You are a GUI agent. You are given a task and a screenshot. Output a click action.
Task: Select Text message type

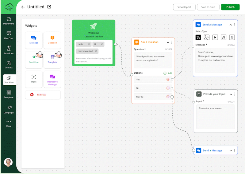(198, 37)
